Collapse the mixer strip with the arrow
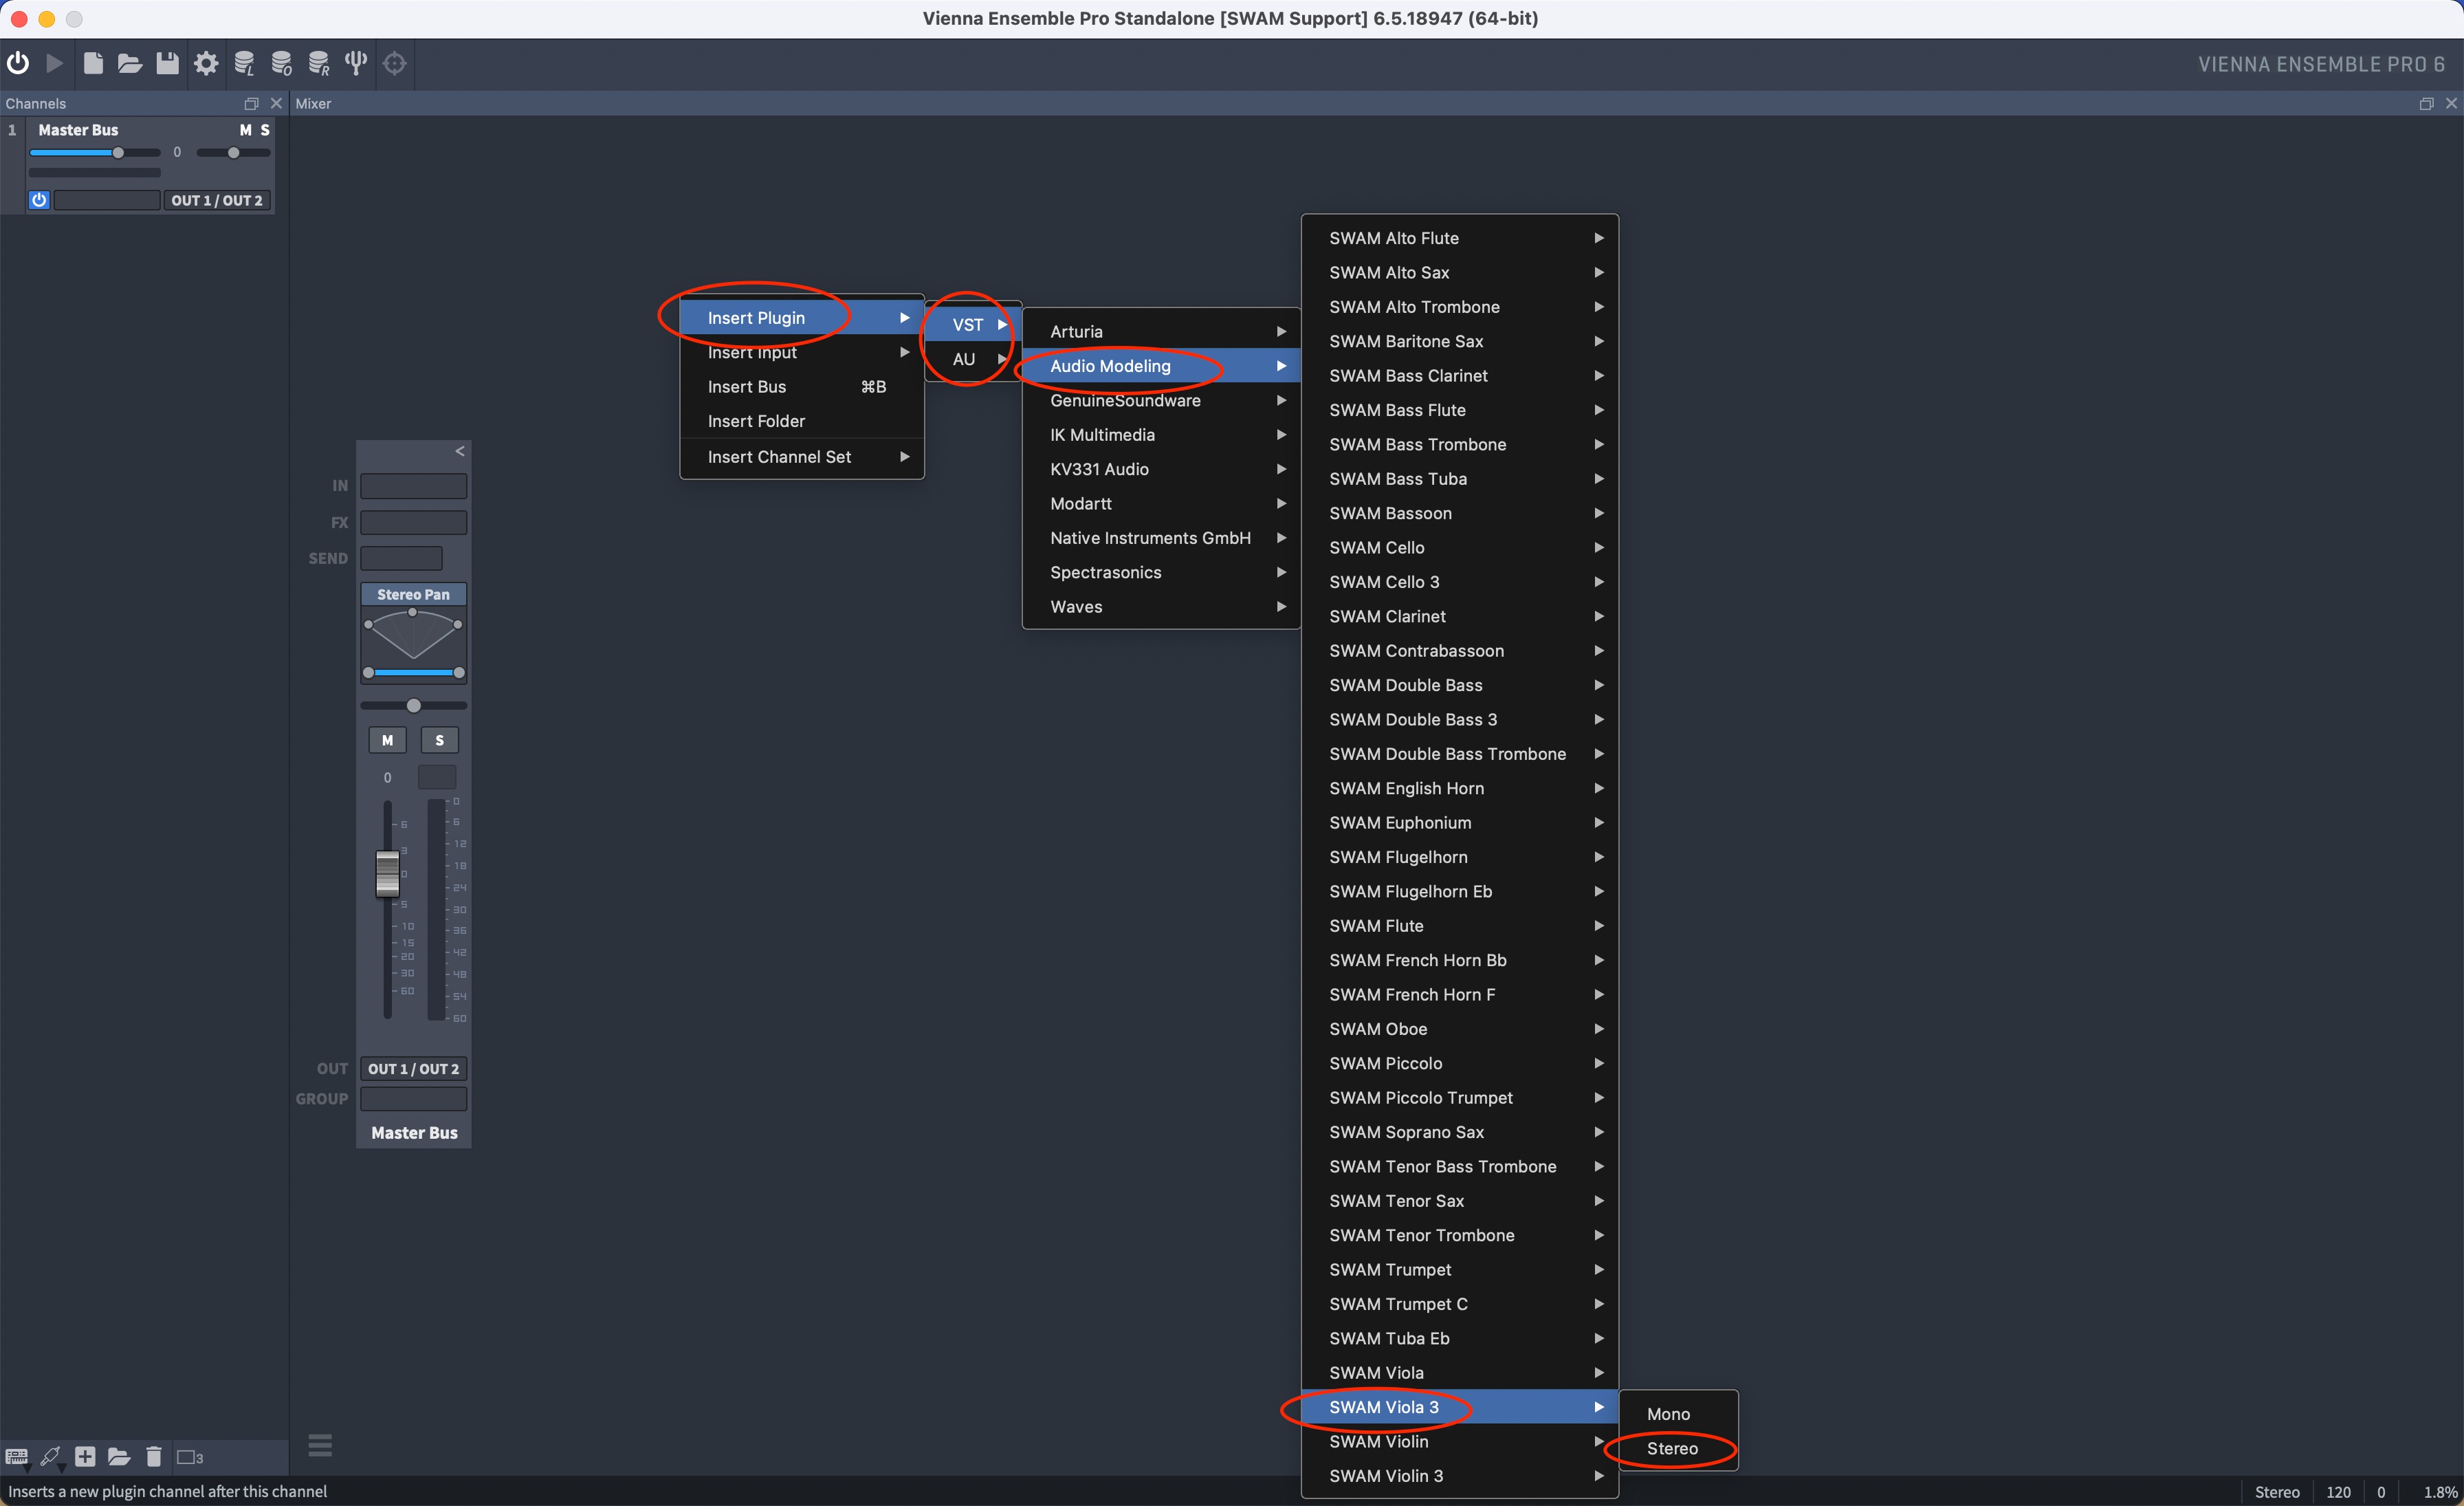This screenshot has width=2464, height=1506. 459,451
